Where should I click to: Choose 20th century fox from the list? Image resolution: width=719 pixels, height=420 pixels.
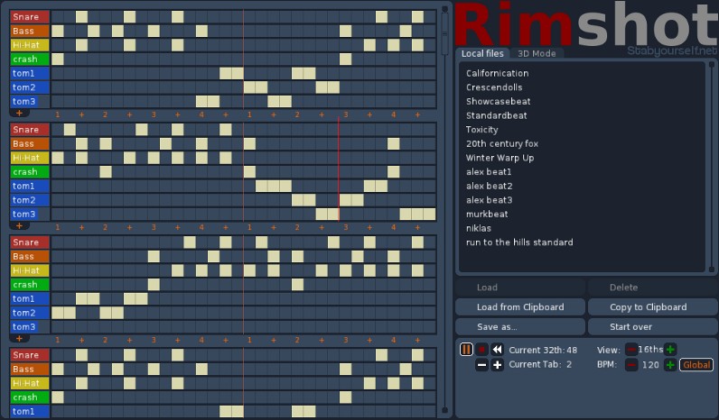click(501, 143)
